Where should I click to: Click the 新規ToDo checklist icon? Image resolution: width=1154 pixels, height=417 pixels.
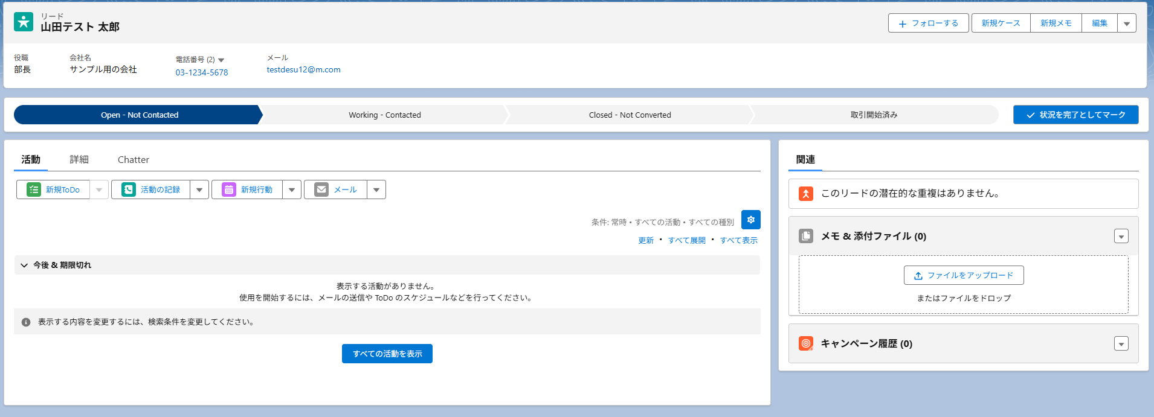pyautogui.click(x=34, y=189)
